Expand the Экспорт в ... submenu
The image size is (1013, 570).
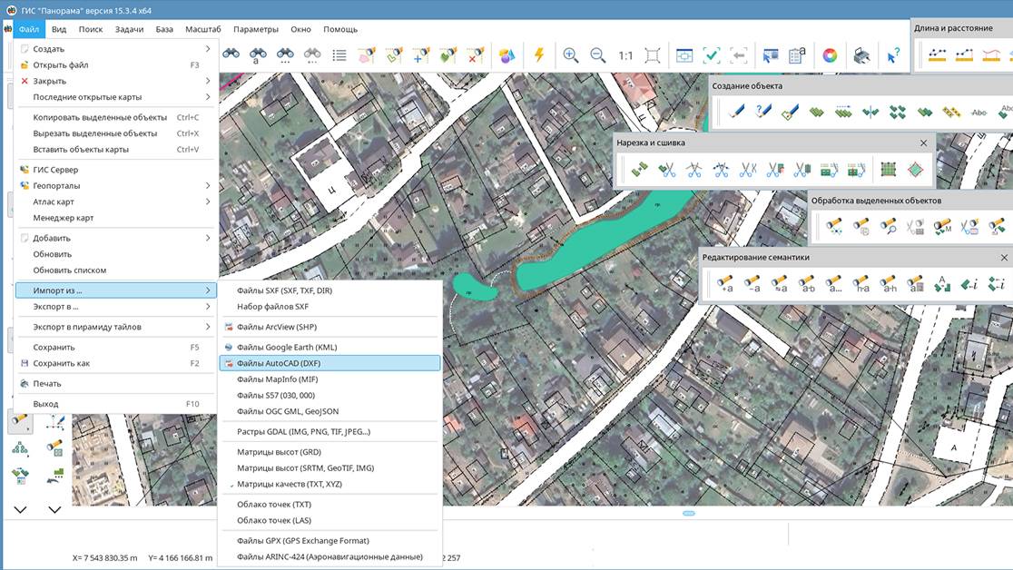click(x=115, y=306)
